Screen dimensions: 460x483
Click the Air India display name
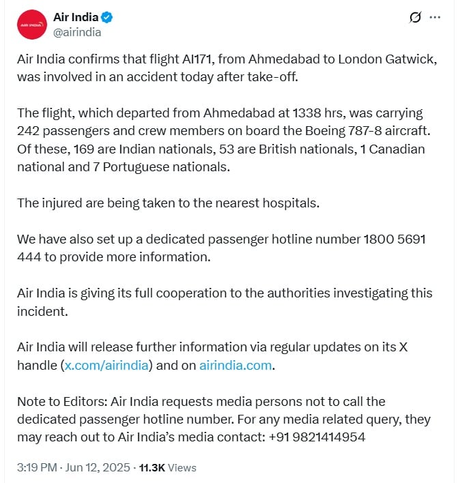(76, 17)
